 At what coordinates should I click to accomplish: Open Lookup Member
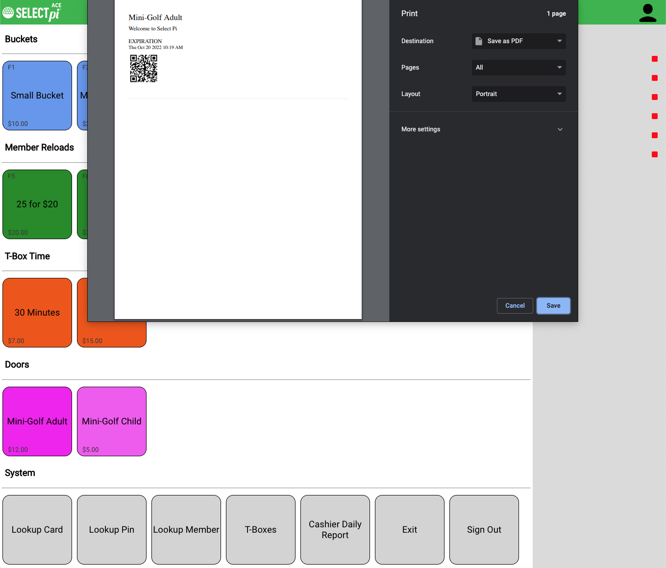[x=186, y=530]
